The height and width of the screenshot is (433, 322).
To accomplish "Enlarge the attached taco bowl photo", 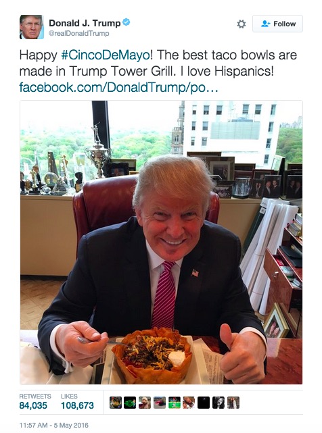I will [x=161, y=243].
